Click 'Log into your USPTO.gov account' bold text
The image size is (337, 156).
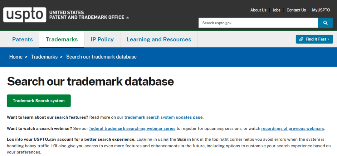(x=71, y=139)
